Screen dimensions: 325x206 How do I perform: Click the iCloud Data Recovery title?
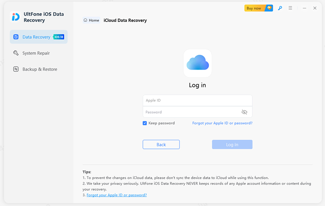click(x=125, y=20)
